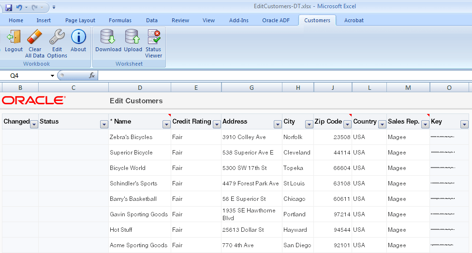472x253 pixels.
Task: Click the Undo arrow in quick access toolbar
Action: (x=19, y=7)
